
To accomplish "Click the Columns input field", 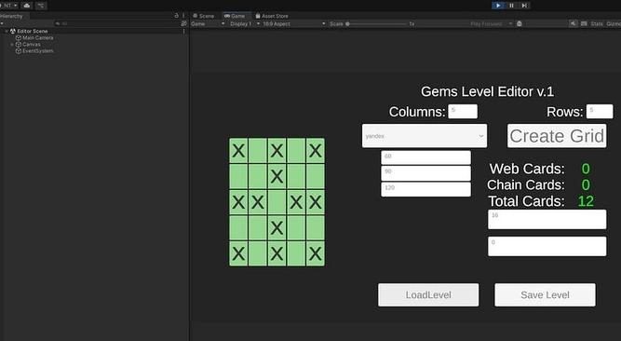I will [463, 112].
